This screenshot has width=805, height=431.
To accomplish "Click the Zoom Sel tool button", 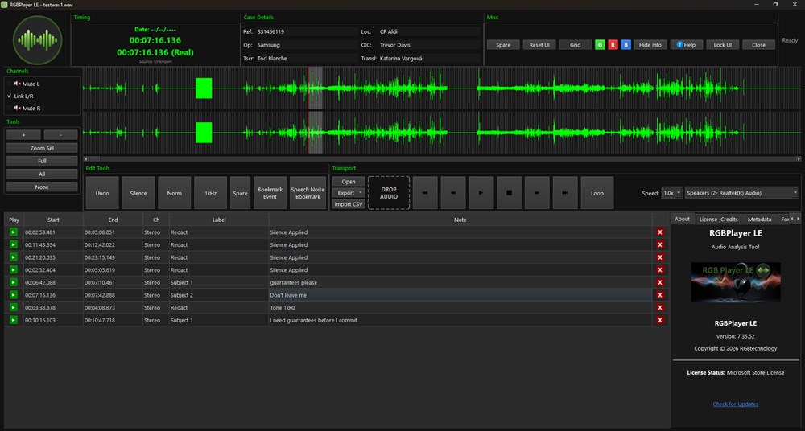I will (42, 148).
